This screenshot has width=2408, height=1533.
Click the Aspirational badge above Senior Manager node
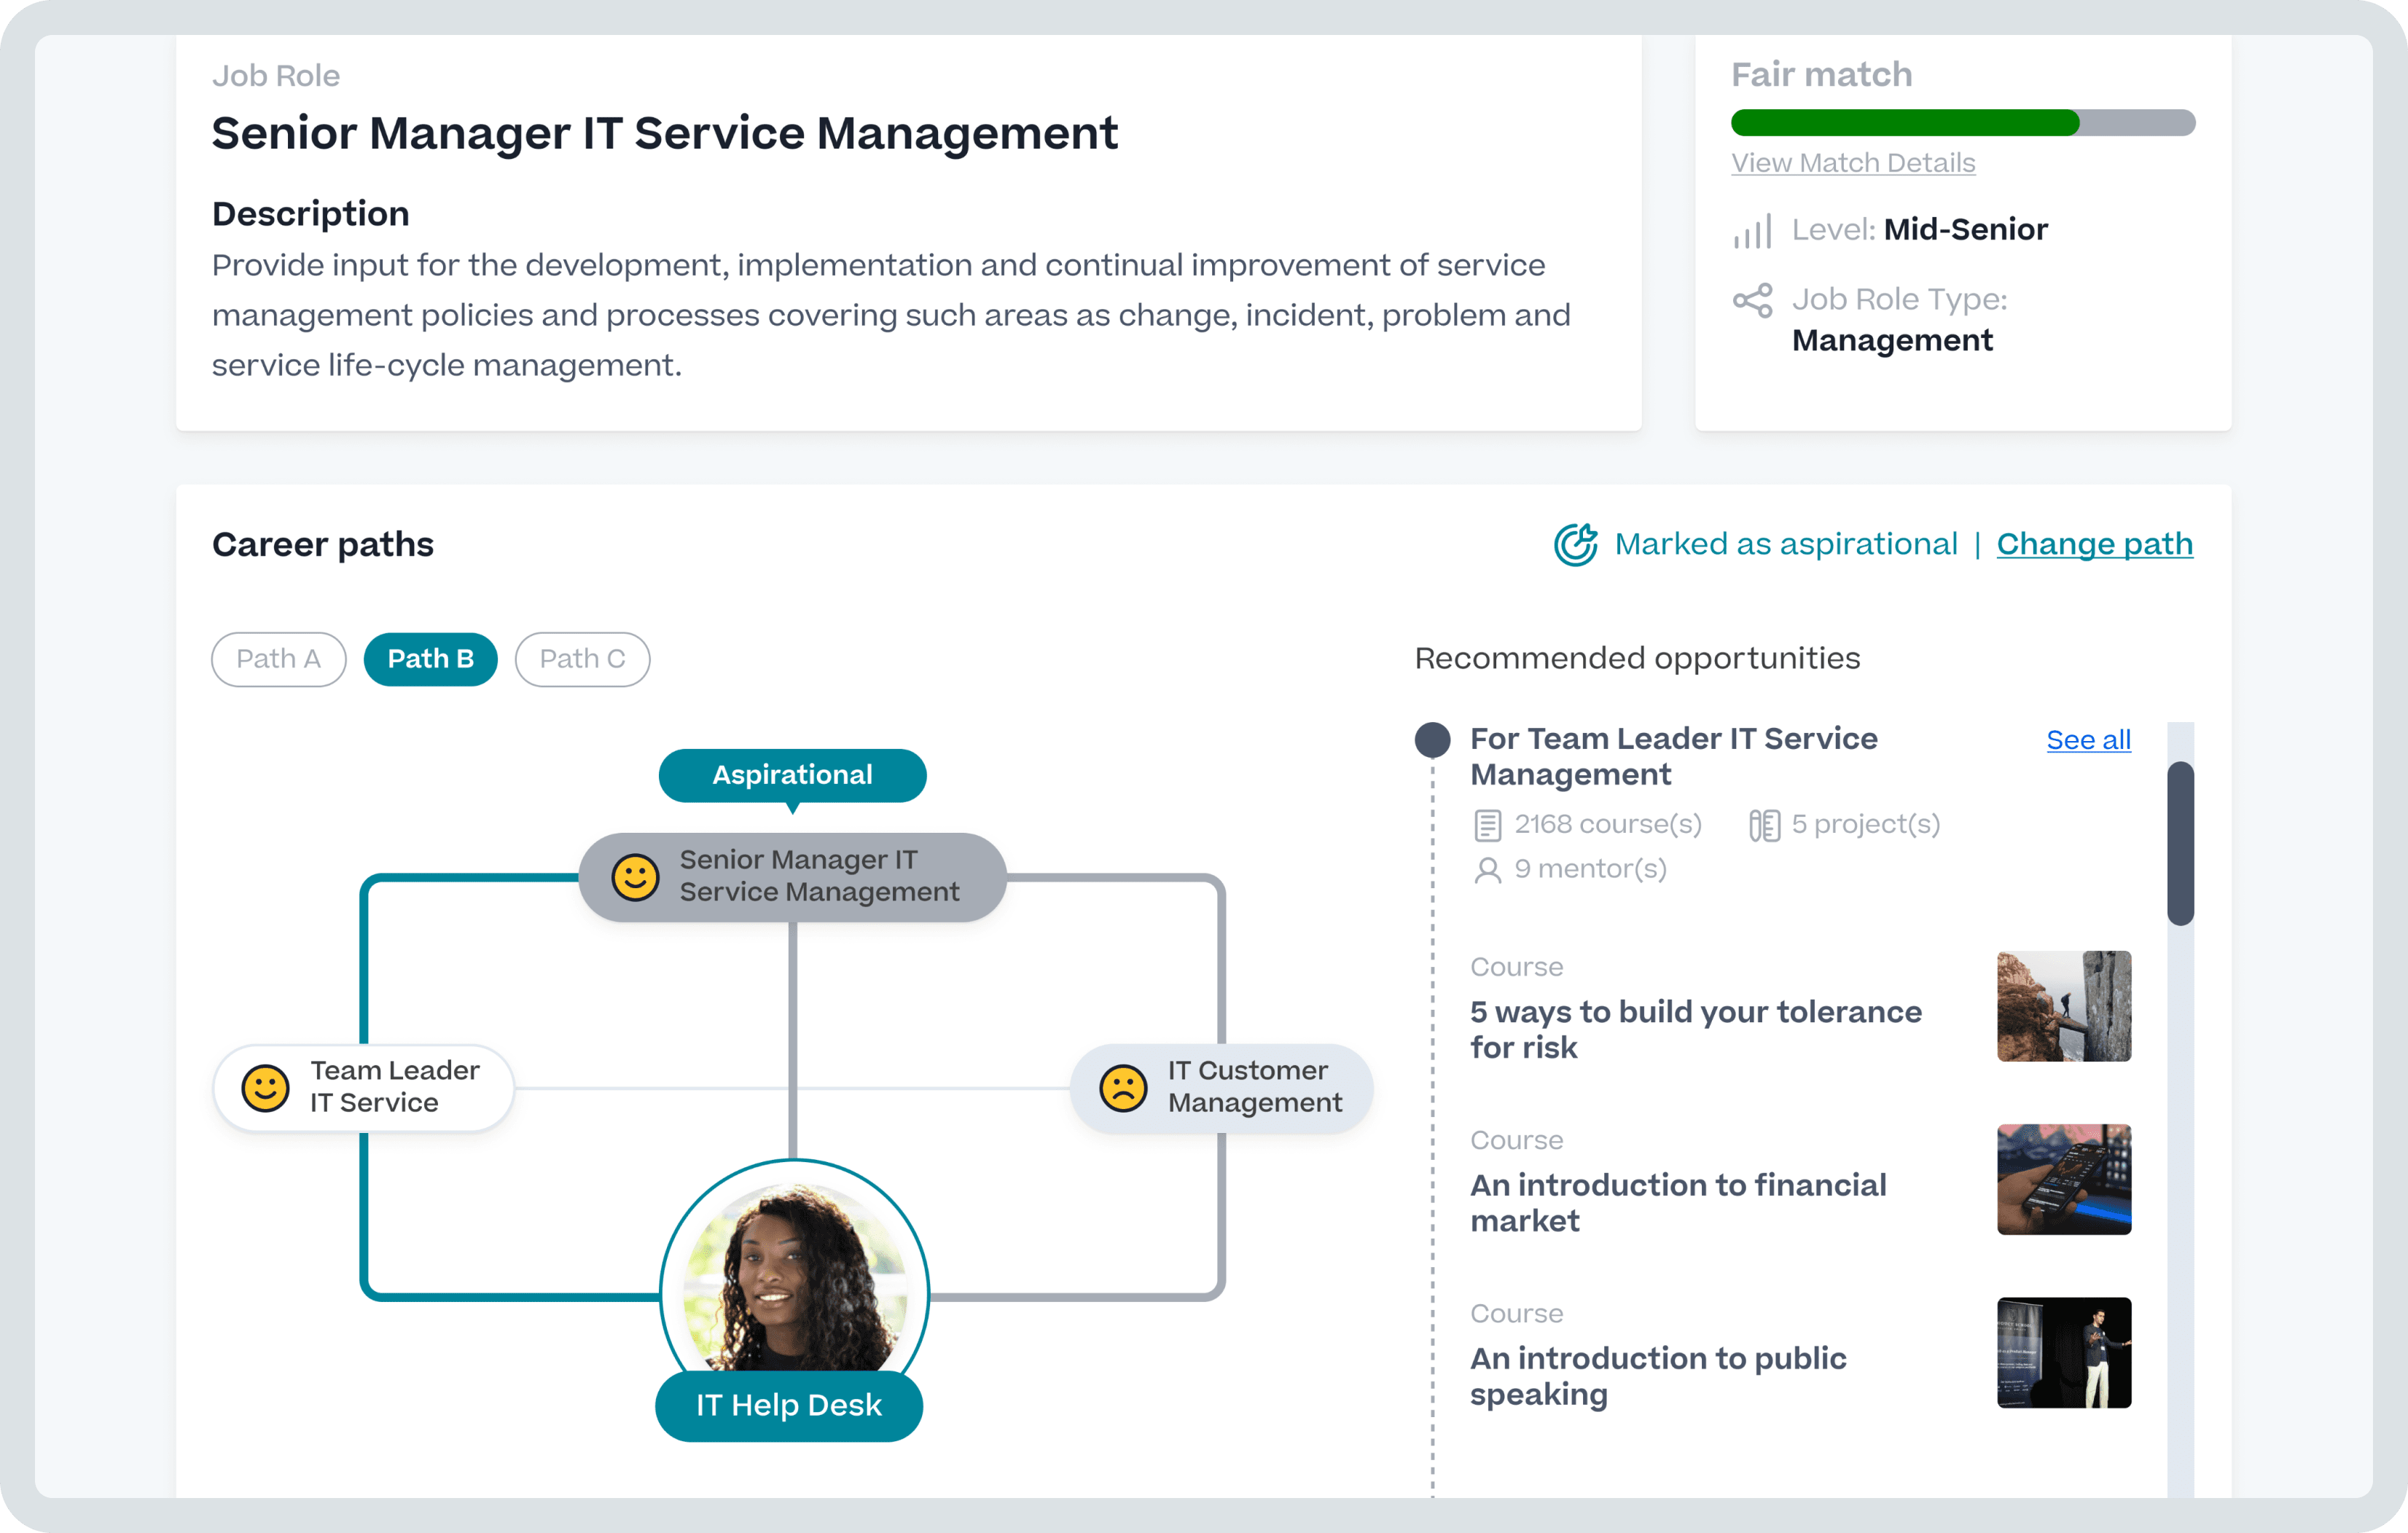(x=792, y=774)
